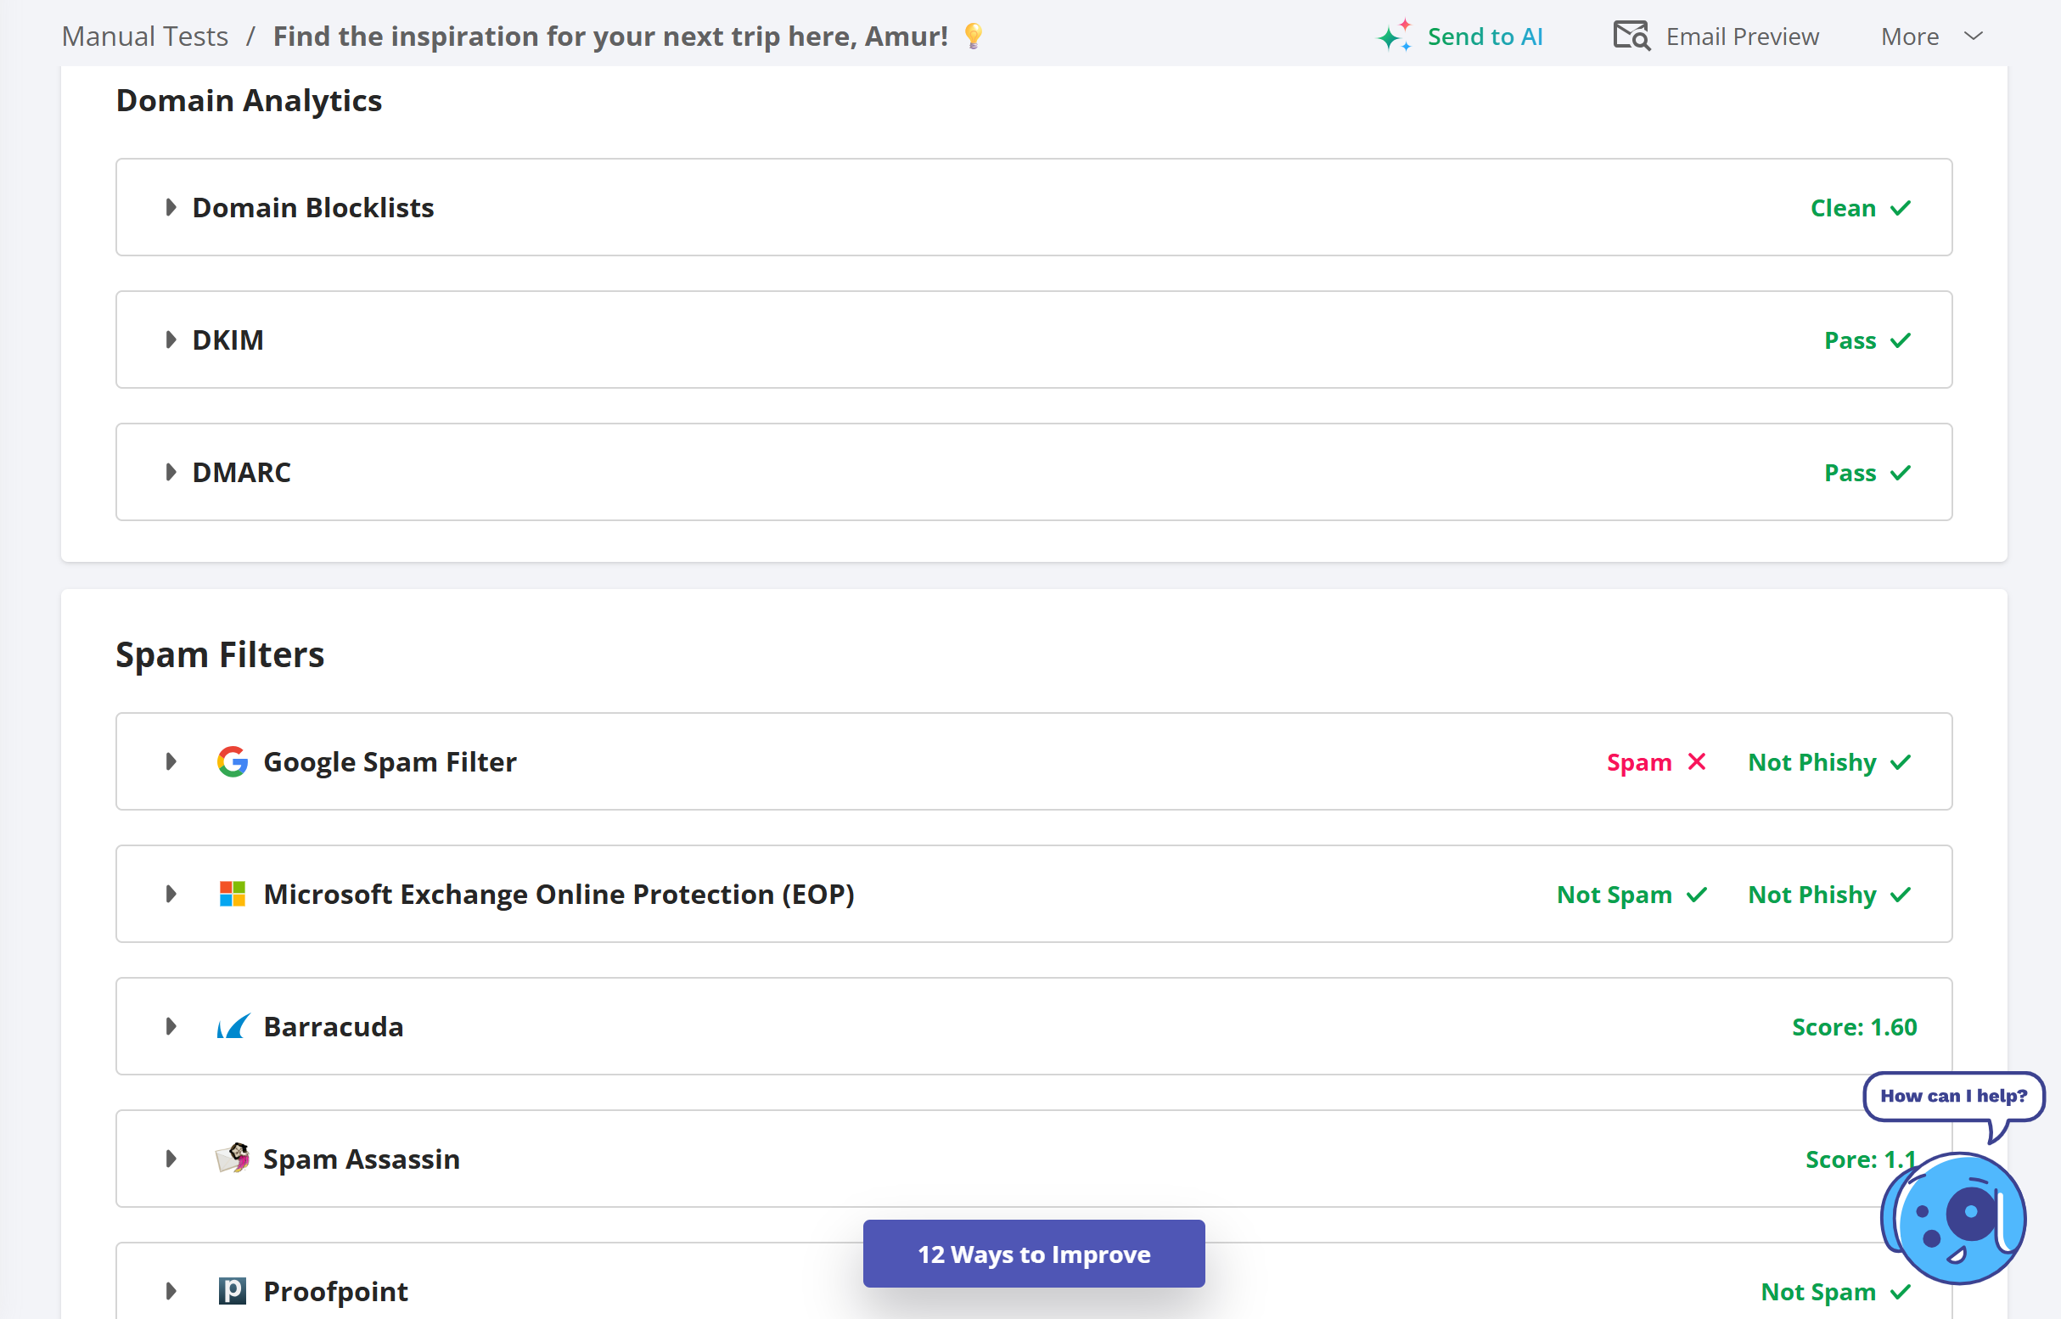Click the Spam Assassin logo icon
This screenshot has width=2061, height=1319.
click(232, 1158)
